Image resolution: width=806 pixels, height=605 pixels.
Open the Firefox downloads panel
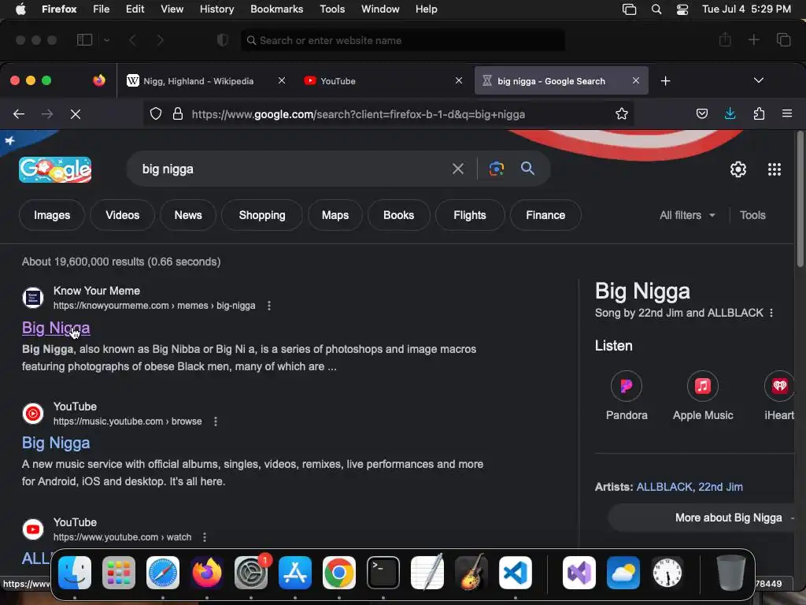pos(730,113)
